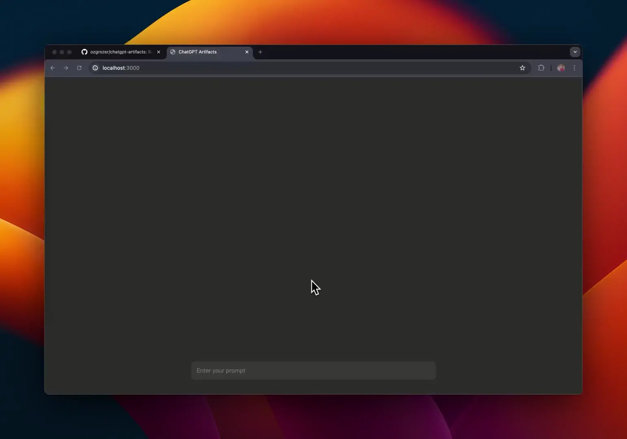The image size is (627, 439).
Task: Close the ChatGPT Artifacts tab
Action: coord(247,52)
